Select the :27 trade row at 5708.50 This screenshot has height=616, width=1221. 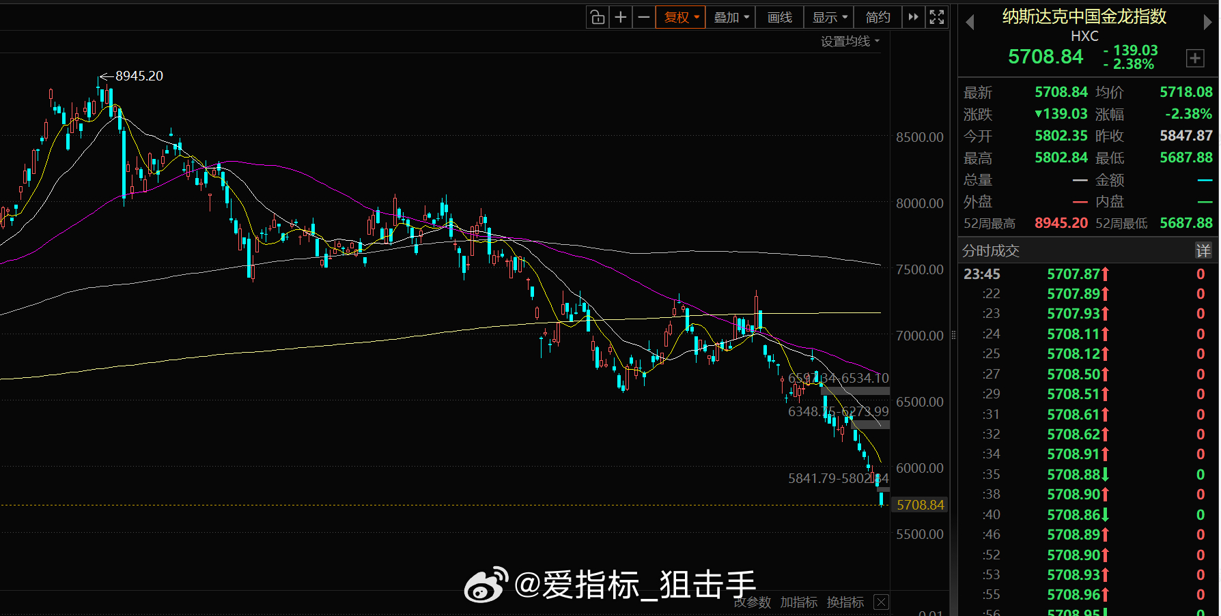[x=1088, y=375]
